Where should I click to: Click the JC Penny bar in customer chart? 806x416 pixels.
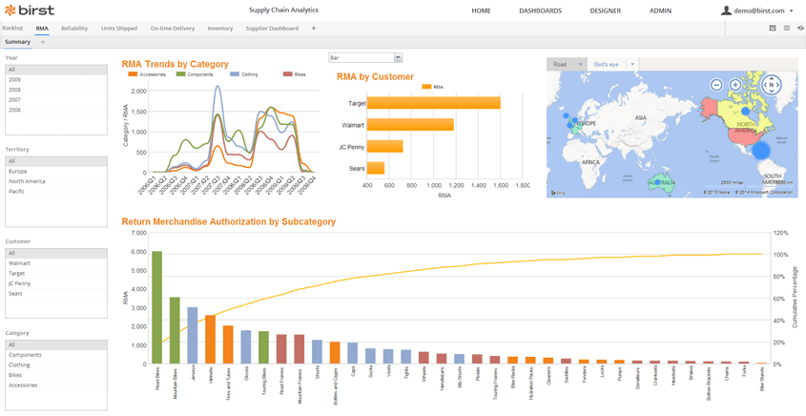coord(385,147)
